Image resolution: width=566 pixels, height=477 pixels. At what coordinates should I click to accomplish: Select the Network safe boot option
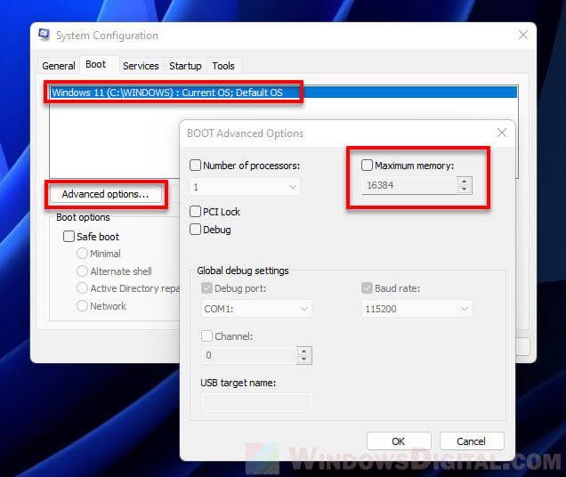point(82,306)
